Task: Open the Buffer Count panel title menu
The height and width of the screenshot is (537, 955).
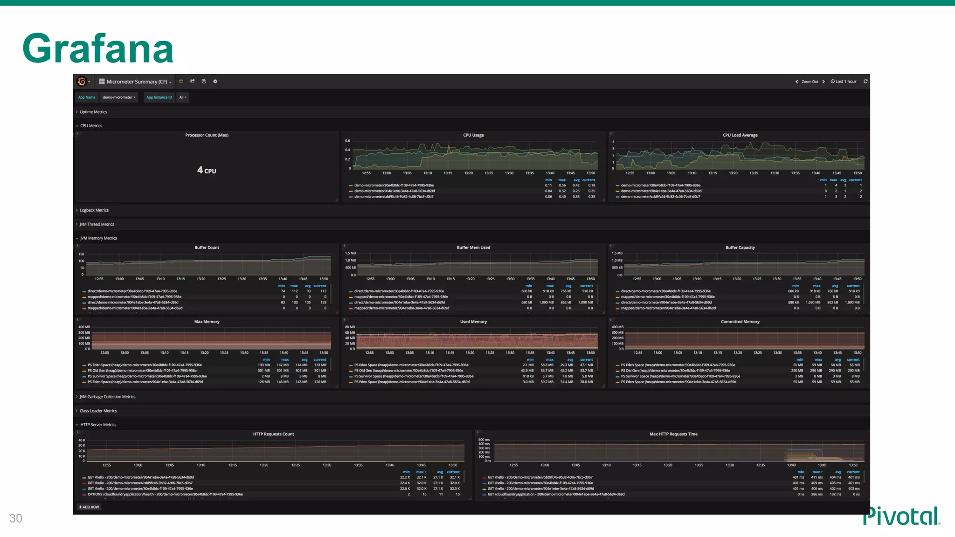Action: point(207,248)
